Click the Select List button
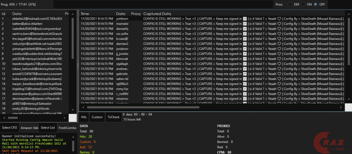Screen dimensions: 352x154 point(48,127)
